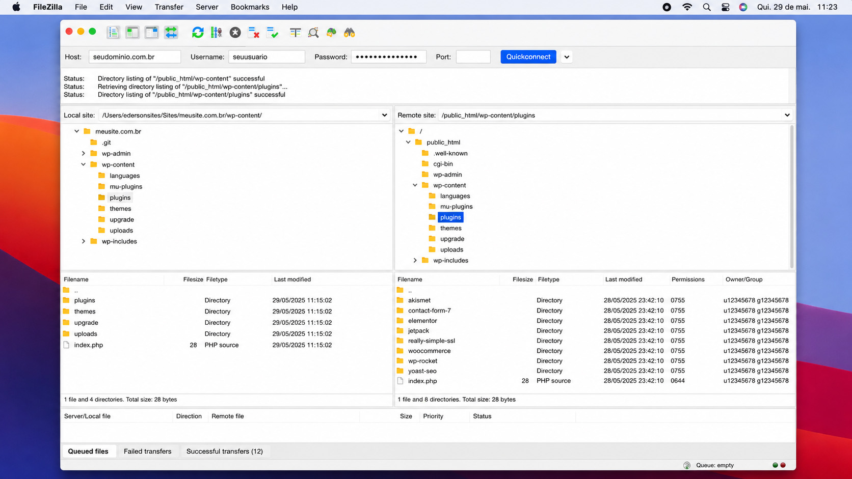Select the remote themes folder in tree

coord(450,228)
